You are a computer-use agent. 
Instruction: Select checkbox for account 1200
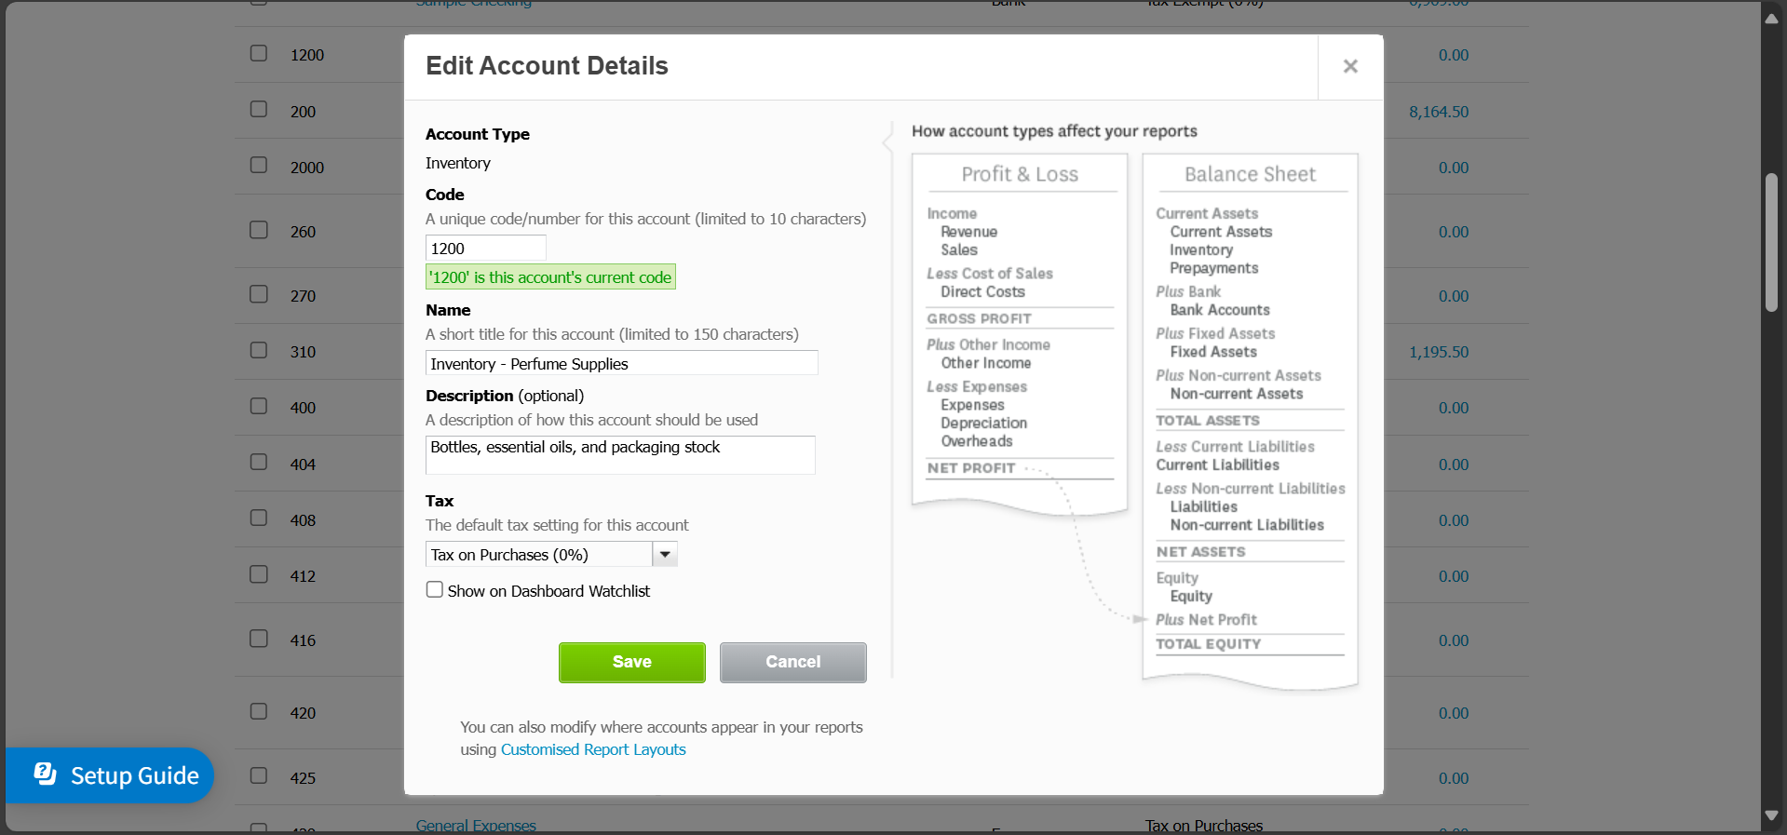(259, 54)
